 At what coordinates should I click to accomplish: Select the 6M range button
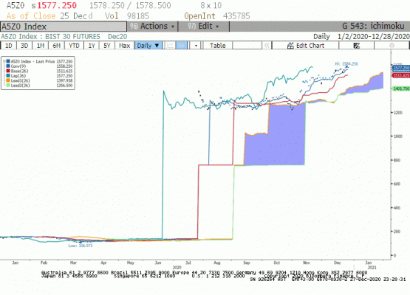pyautogui.click(x=56, y=46)
